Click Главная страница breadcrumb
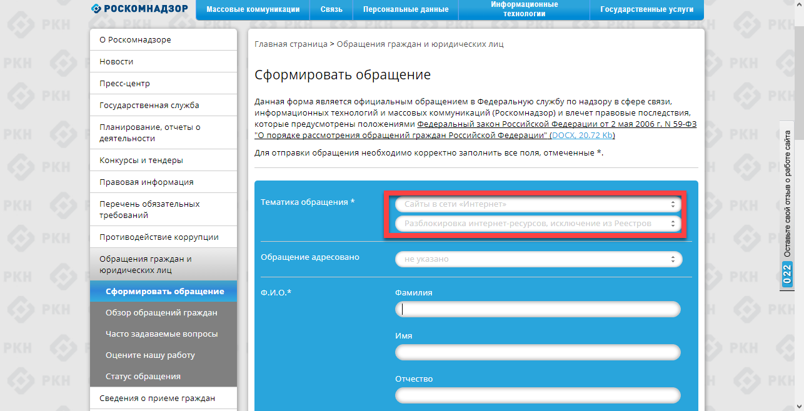Screen dimensions: 804x411 (291, 44)
